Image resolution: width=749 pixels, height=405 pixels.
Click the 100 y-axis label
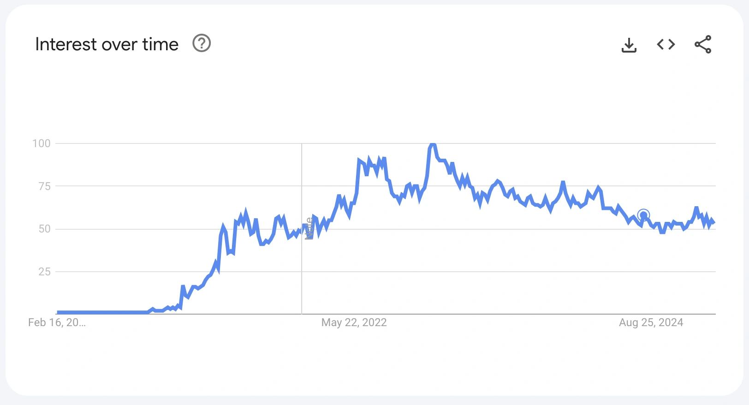click(42, 143)
